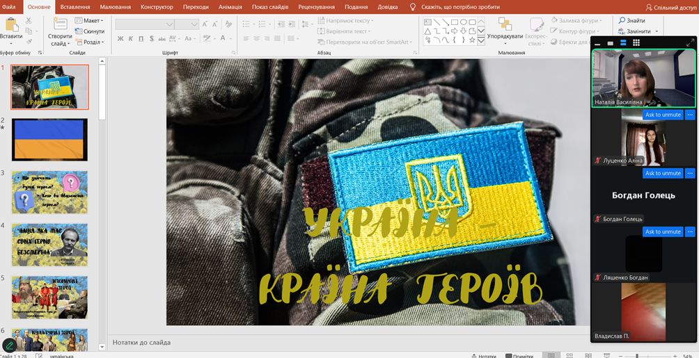Click the Find (Знайти) magnifier button

pyautogui.click(x=632, y=20)
